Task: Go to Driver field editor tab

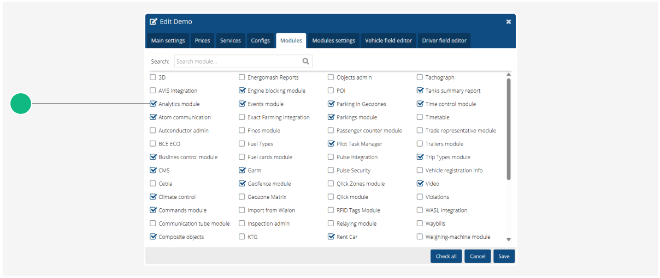Action: pos(444,40)
